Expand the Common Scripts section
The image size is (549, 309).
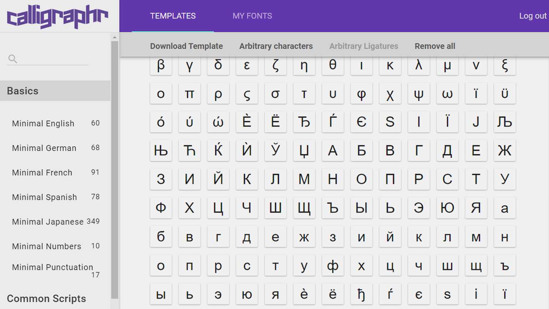[x=46, y=299]
